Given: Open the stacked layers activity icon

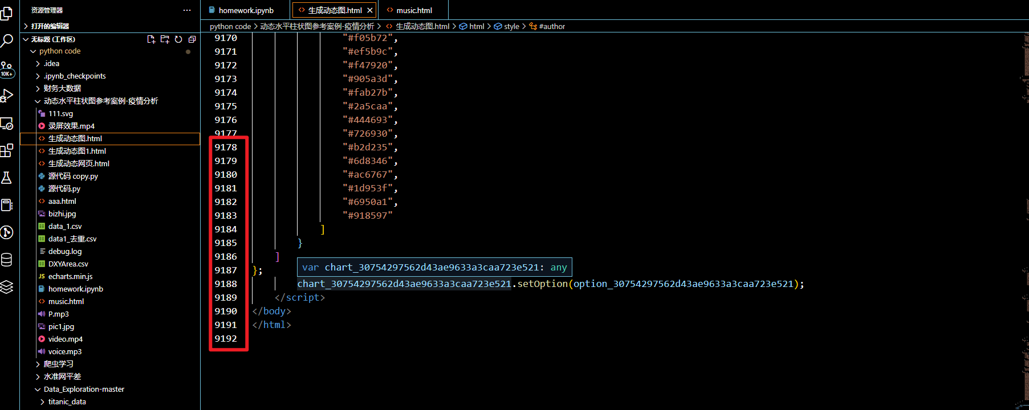Looking at the screenshot, I should point(7,287).
